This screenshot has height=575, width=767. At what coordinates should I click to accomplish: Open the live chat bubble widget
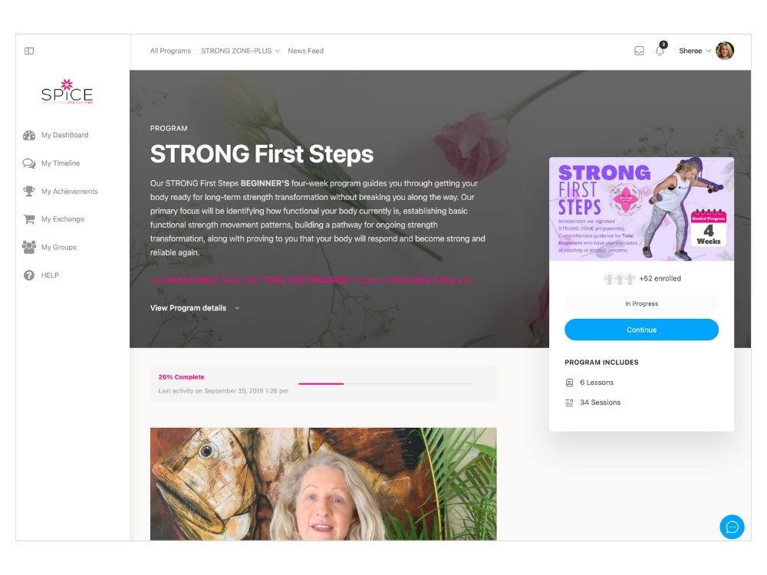pyautogui.click(x=732, y=527)
